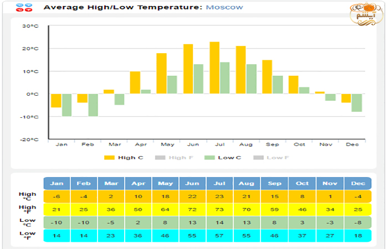This screenshot has width=388, height=249.
Task: Click the Sep column header in table
Action: tap(274, 183)
